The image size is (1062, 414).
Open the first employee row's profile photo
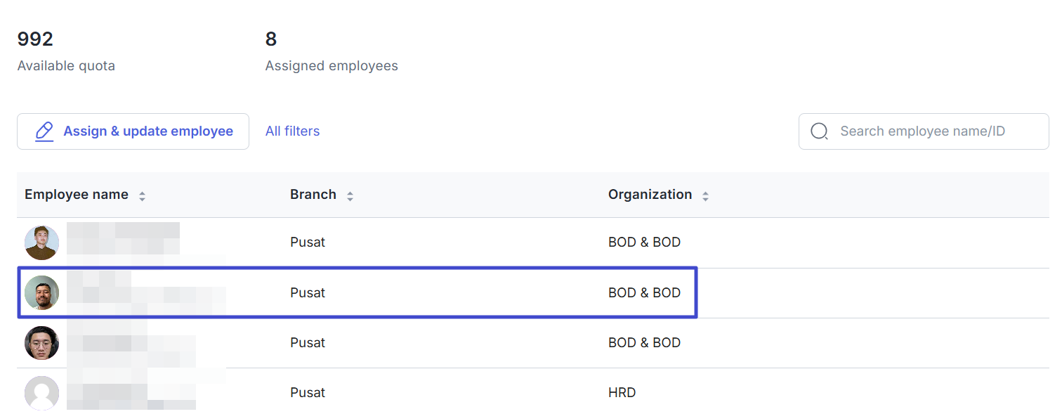(x=41, y=242)
